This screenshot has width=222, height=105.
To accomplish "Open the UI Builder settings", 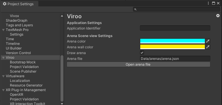I will [14, 48].
